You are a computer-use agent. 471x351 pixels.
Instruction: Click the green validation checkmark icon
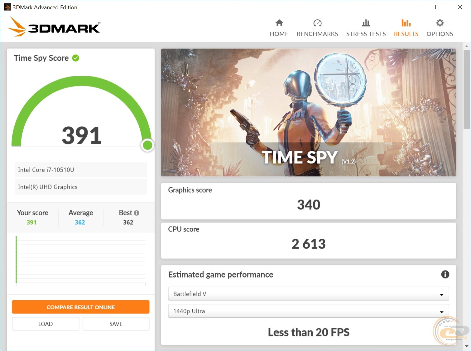click(76, 58)
